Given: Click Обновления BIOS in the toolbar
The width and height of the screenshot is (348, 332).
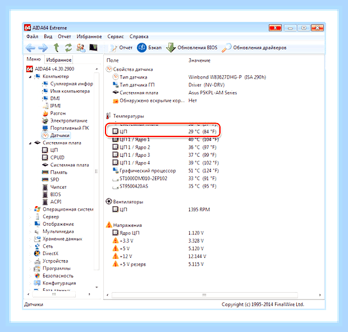Looking at the screenshot, I should pyautogui.click(x=192, y=48).
